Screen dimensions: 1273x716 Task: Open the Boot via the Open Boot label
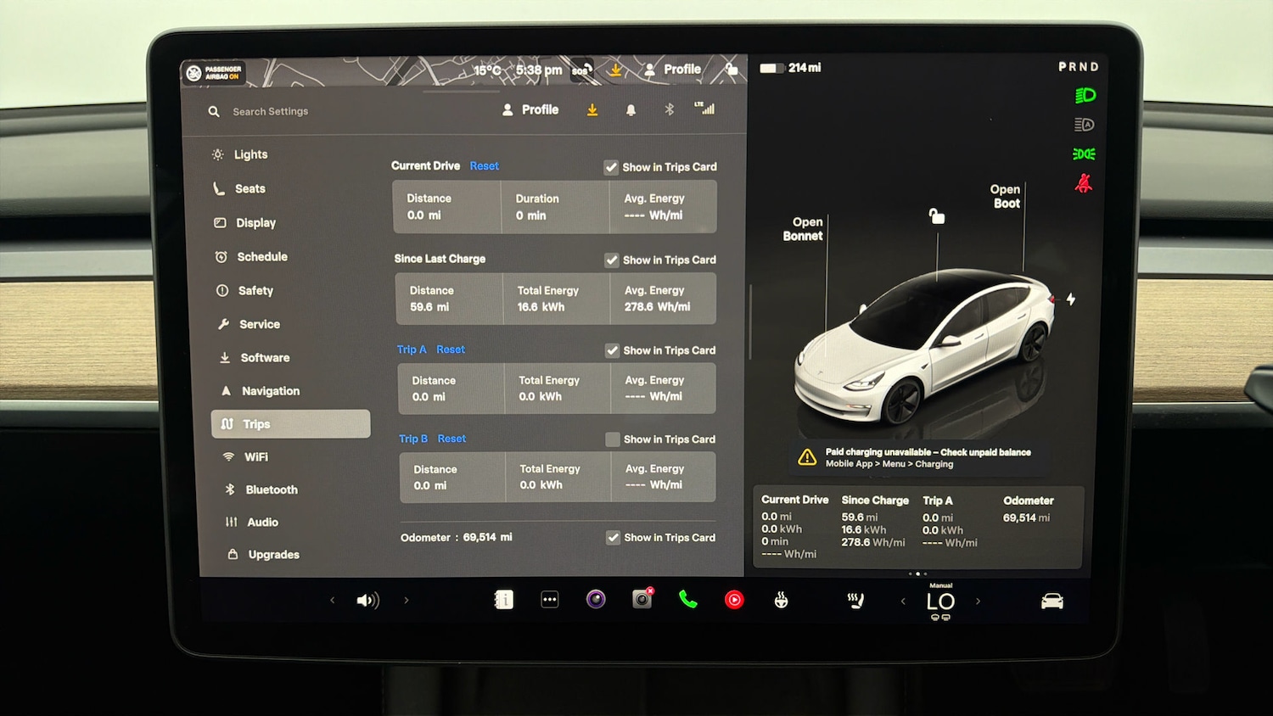(1005, 197)
